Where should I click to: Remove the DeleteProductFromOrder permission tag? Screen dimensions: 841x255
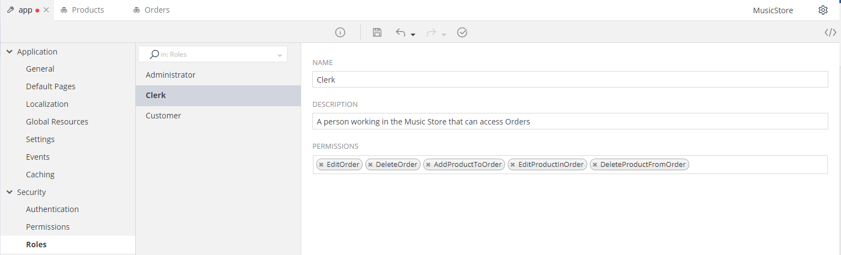point(595,165)
